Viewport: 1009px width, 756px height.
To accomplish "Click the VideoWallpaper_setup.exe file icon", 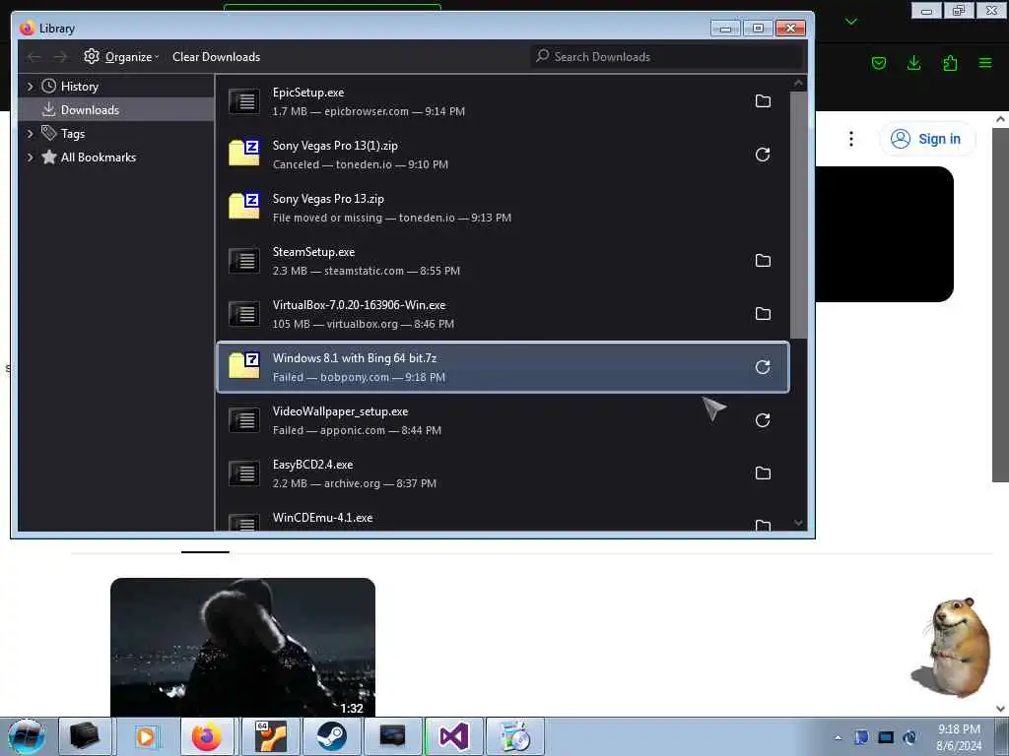I will pyautogui.click(x=244, y=420).
